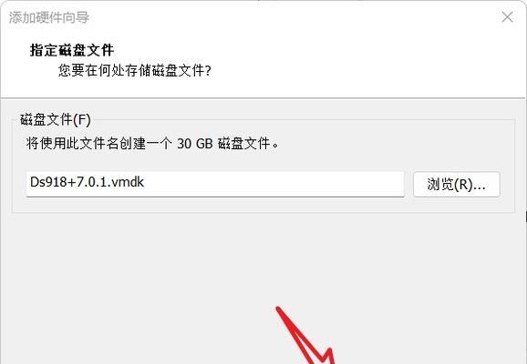Click the 30 GB disk size description

[194, 144]
